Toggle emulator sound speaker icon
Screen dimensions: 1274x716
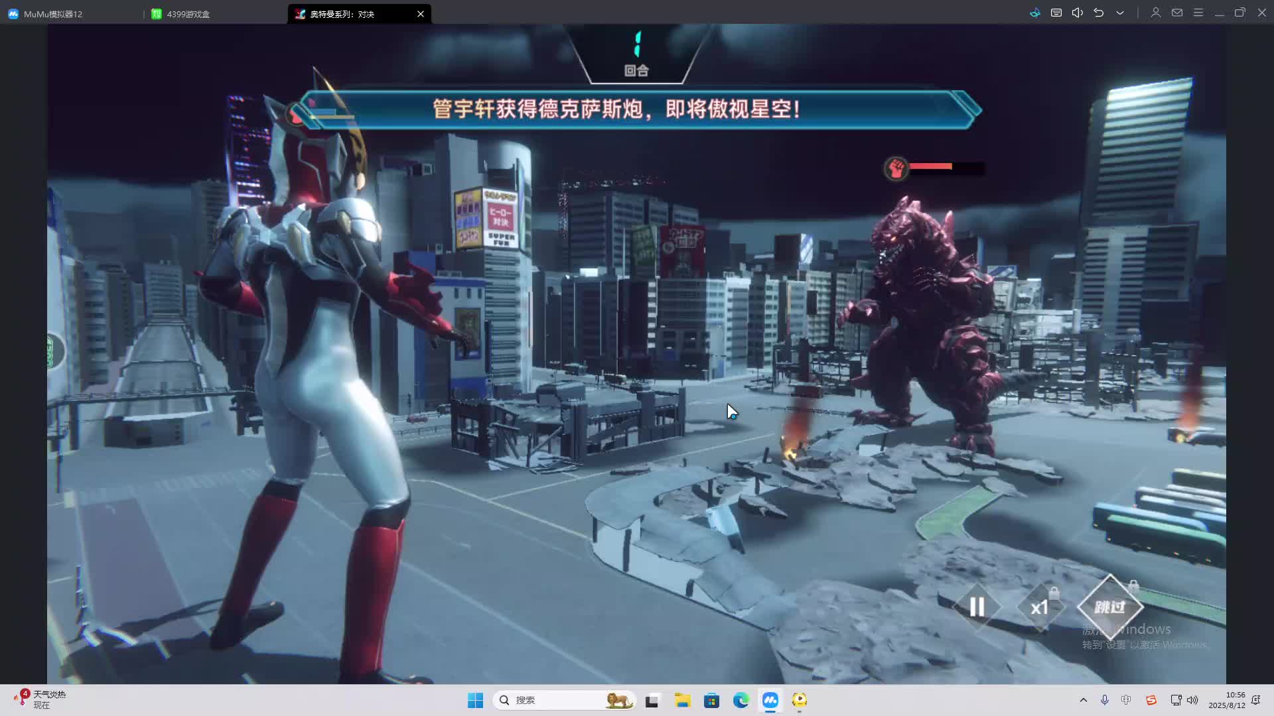click(x=1078, y=13)
